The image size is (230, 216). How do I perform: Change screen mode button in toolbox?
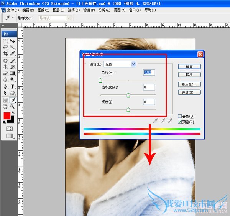pyautogui.click(x=9, y=136)
